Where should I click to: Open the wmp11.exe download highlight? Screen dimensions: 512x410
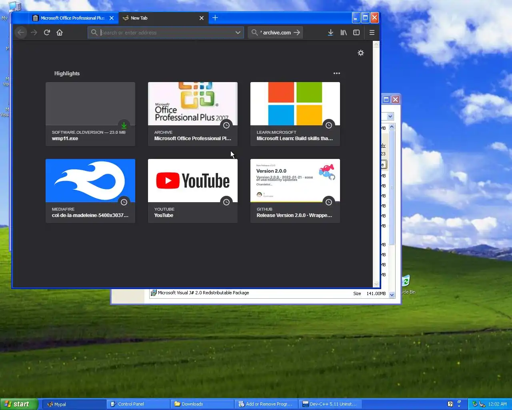[x=90, y=114]
